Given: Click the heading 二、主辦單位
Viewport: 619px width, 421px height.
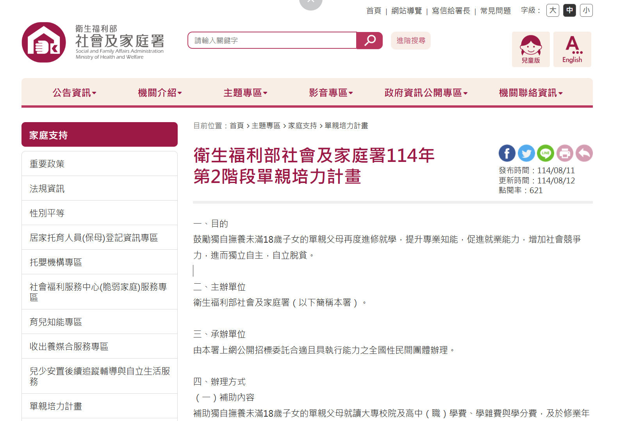Looking at the screenshot, I should (219, 287).
